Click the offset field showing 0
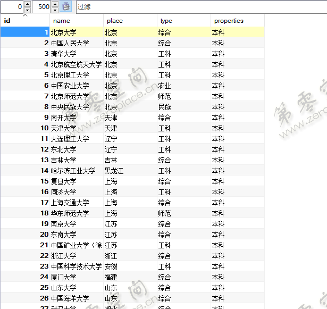This screenshot has height=309, width=327. 12,7
